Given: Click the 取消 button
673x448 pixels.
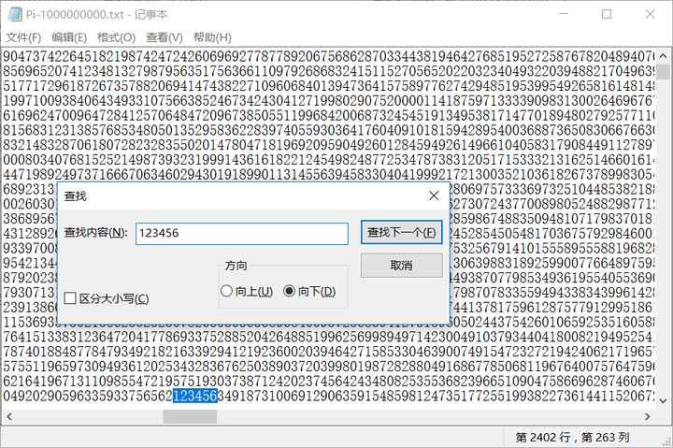Looking at the screenshot, I should pyautogui.click(x=401, y=266).
